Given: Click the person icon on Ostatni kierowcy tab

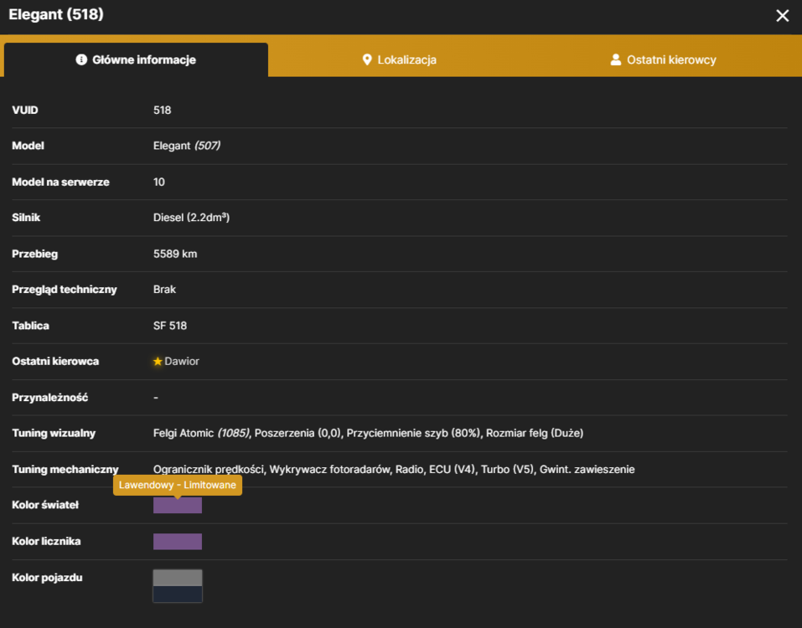Looking at the screenshot, I should [616, 59].
